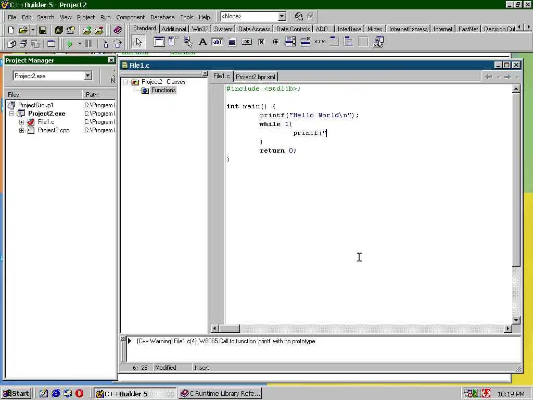The image size is (533, 400).
Task: Select the Edit component icon
Action: pyautogui.click(x=217, y=42)
